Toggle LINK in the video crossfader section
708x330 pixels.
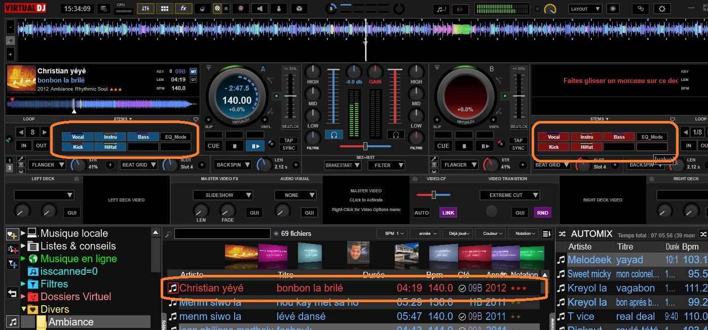[x=448, y=213]
